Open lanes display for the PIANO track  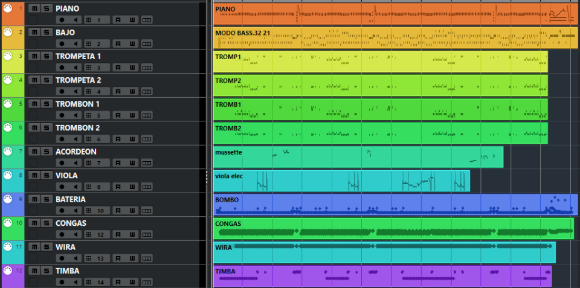pos(147,20)
